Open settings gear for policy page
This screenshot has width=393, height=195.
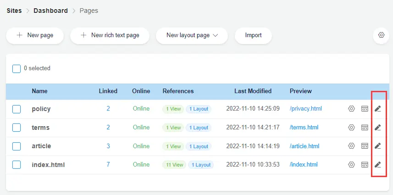point(352,109)
